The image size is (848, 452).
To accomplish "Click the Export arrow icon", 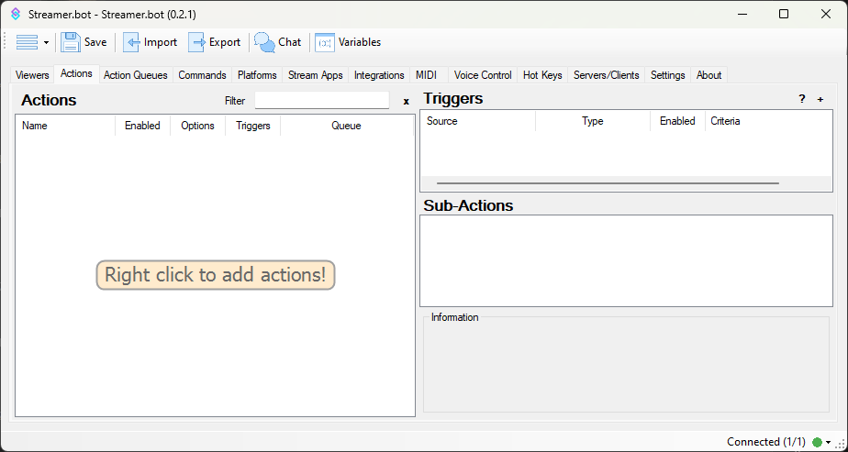I will coord(197,42).
